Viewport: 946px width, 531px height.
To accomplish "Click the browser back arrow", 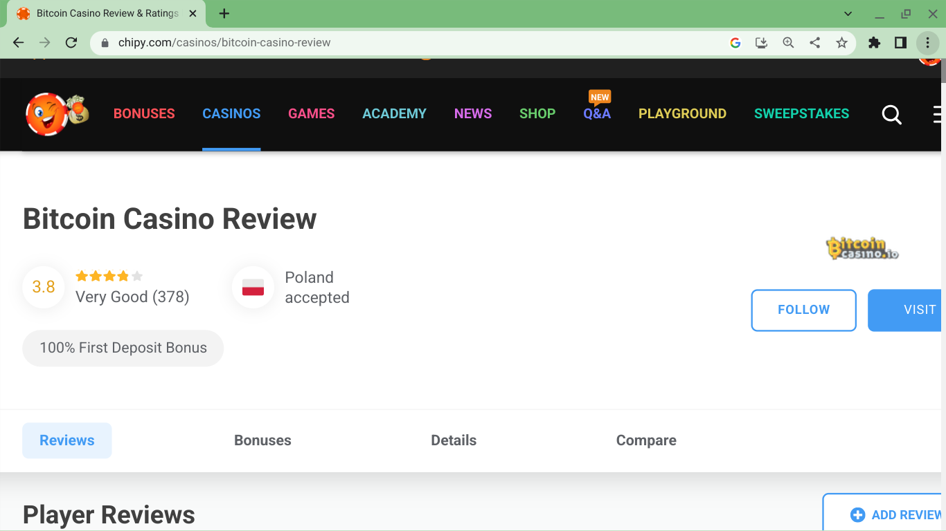I will [x=19, y=43].
